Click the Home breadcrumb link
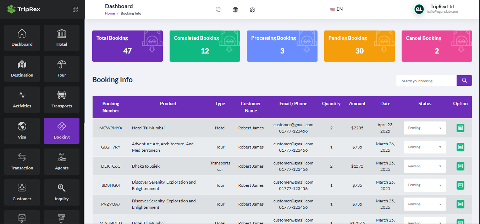This screenshot has width=480, height=224. (x=110, y=13)
